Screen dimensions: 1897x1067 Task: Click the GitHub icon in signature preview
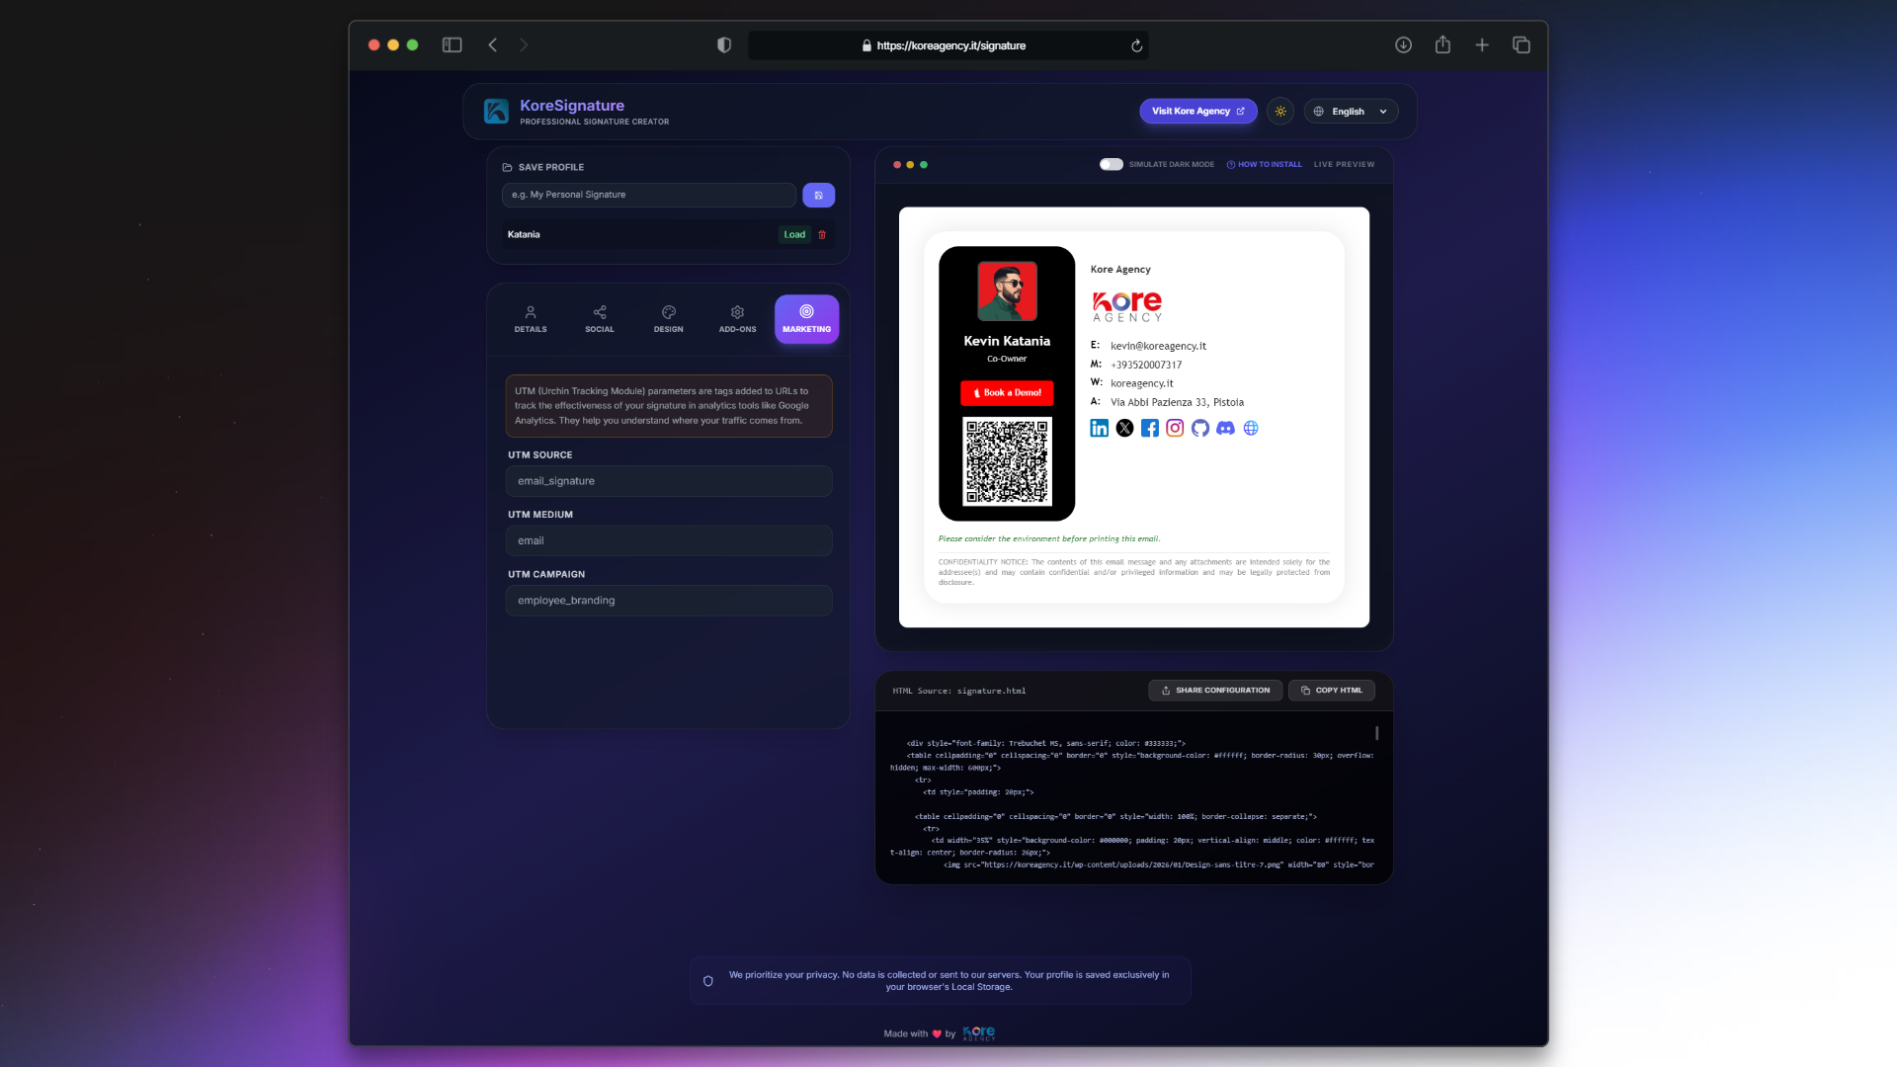coord(1199,428)
